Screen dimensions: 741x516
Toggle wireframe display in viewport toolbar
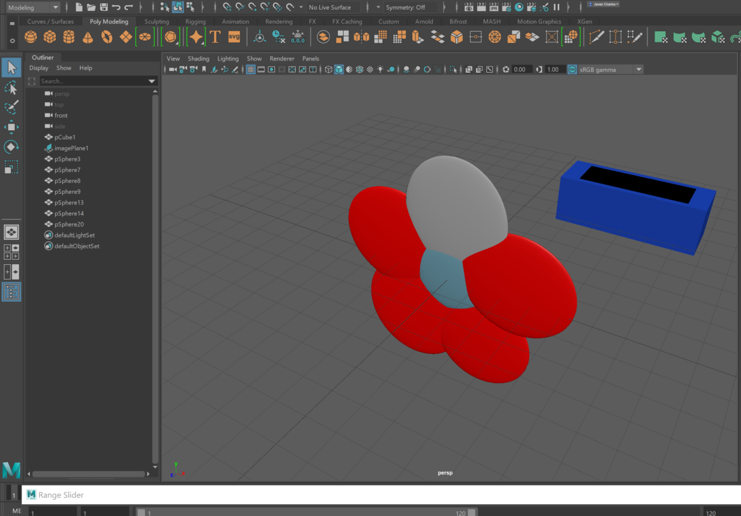(x=328, y=70)
